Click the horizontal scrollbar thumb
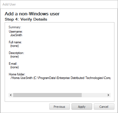The height and width of the screenshot is (113, 118). pyautogui.click(x=47, y=95)
